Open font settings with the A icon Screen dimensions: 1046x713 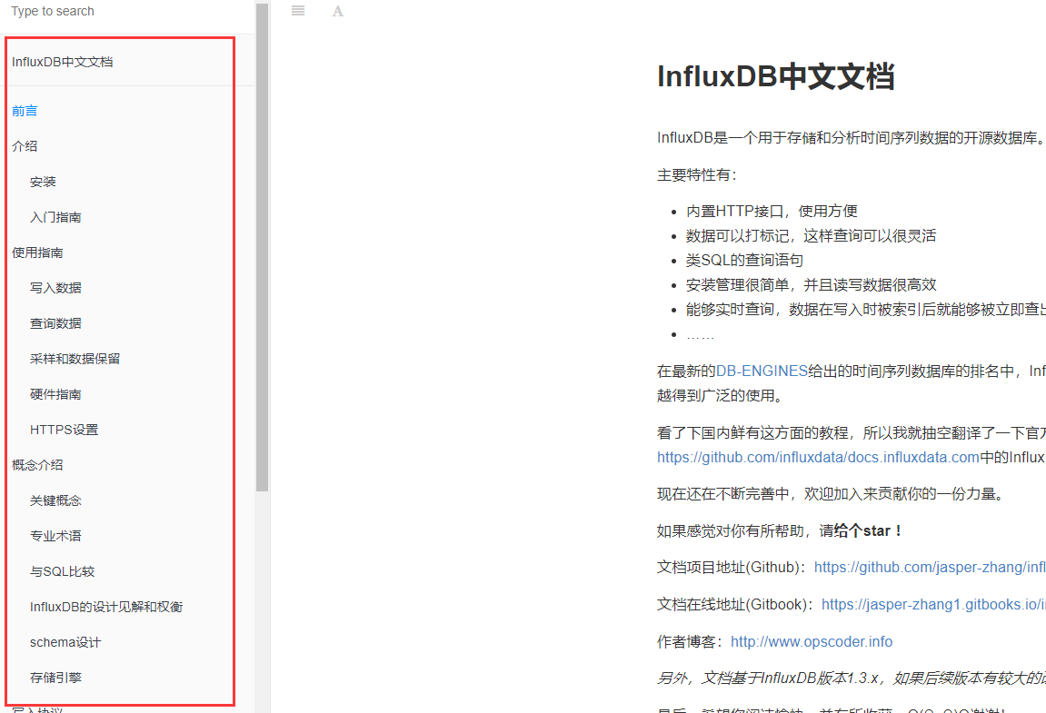(x=337, y=11)
